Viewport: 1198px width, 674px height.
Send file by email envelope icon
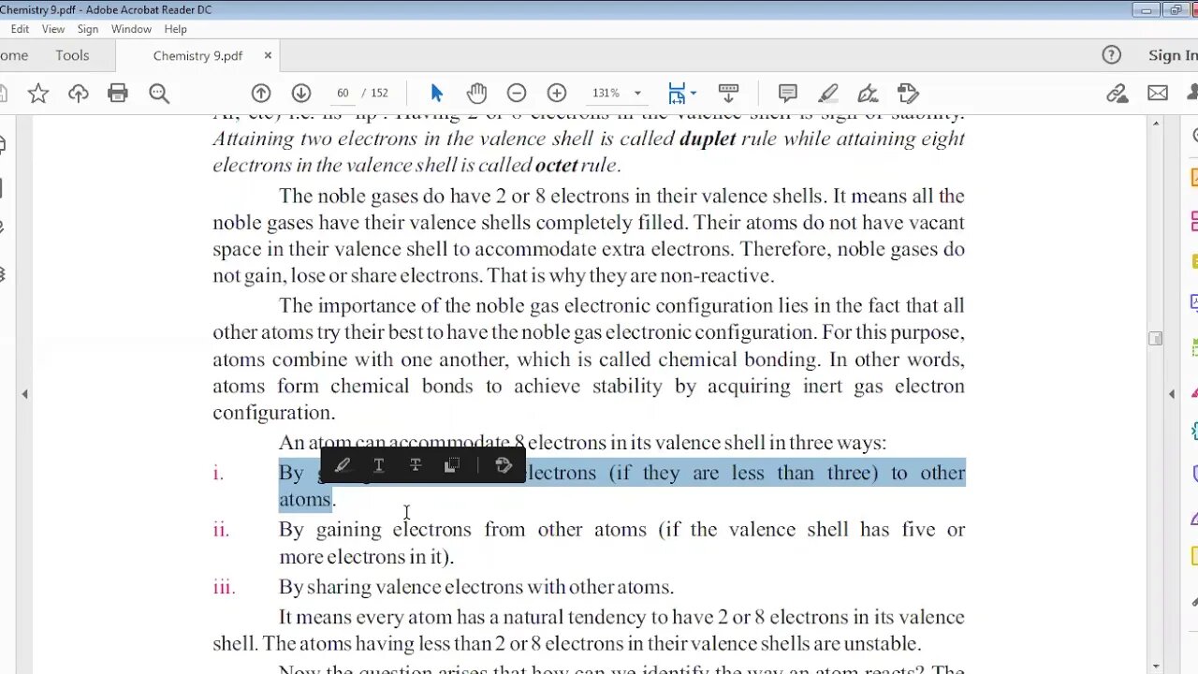1158,93
